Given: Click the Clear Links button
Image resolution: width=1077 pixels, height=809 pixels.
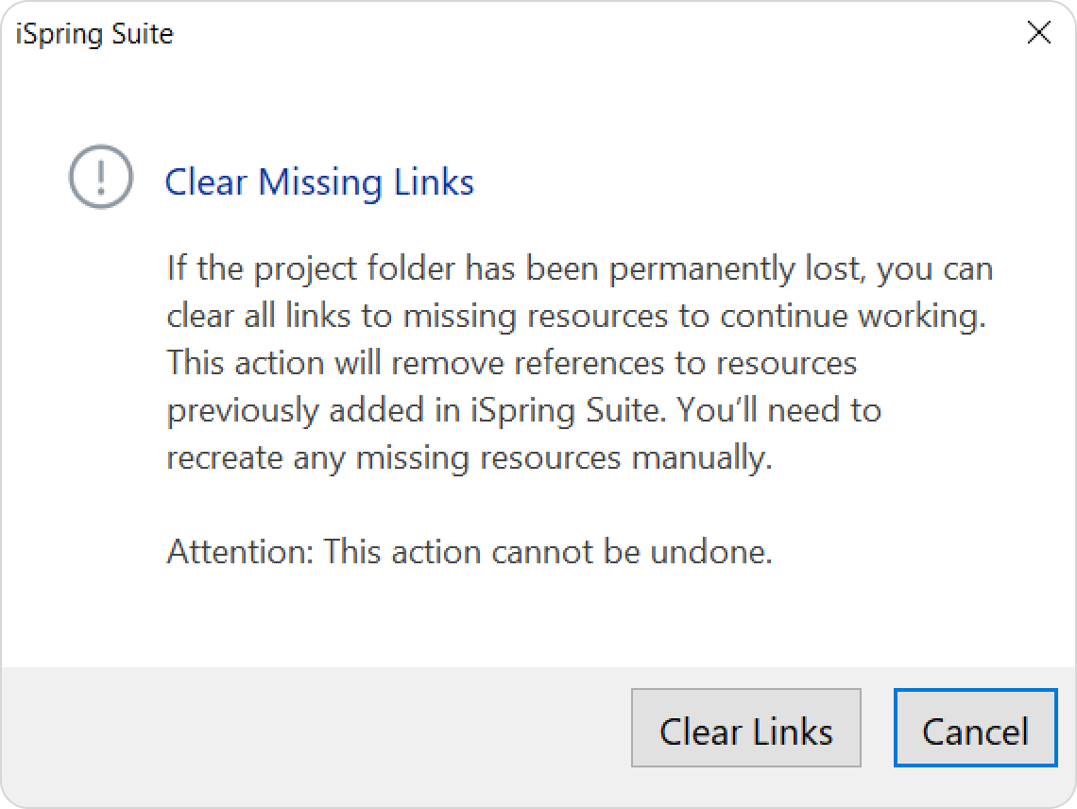Looking at the screenshot, I should 746,727.
